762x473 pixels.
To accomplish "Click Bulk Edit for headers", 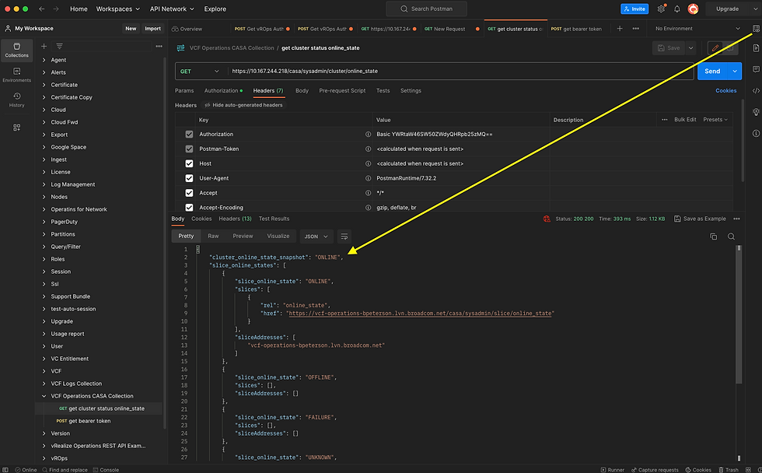I will [x=685, y=120].
